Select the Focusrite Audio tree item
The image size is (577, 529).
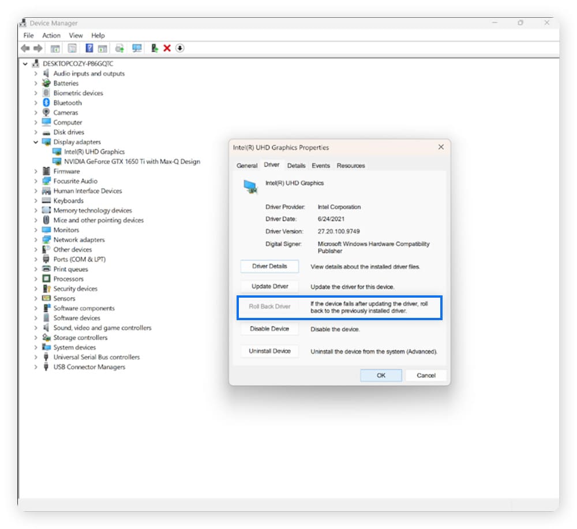(x=76, y=181)
